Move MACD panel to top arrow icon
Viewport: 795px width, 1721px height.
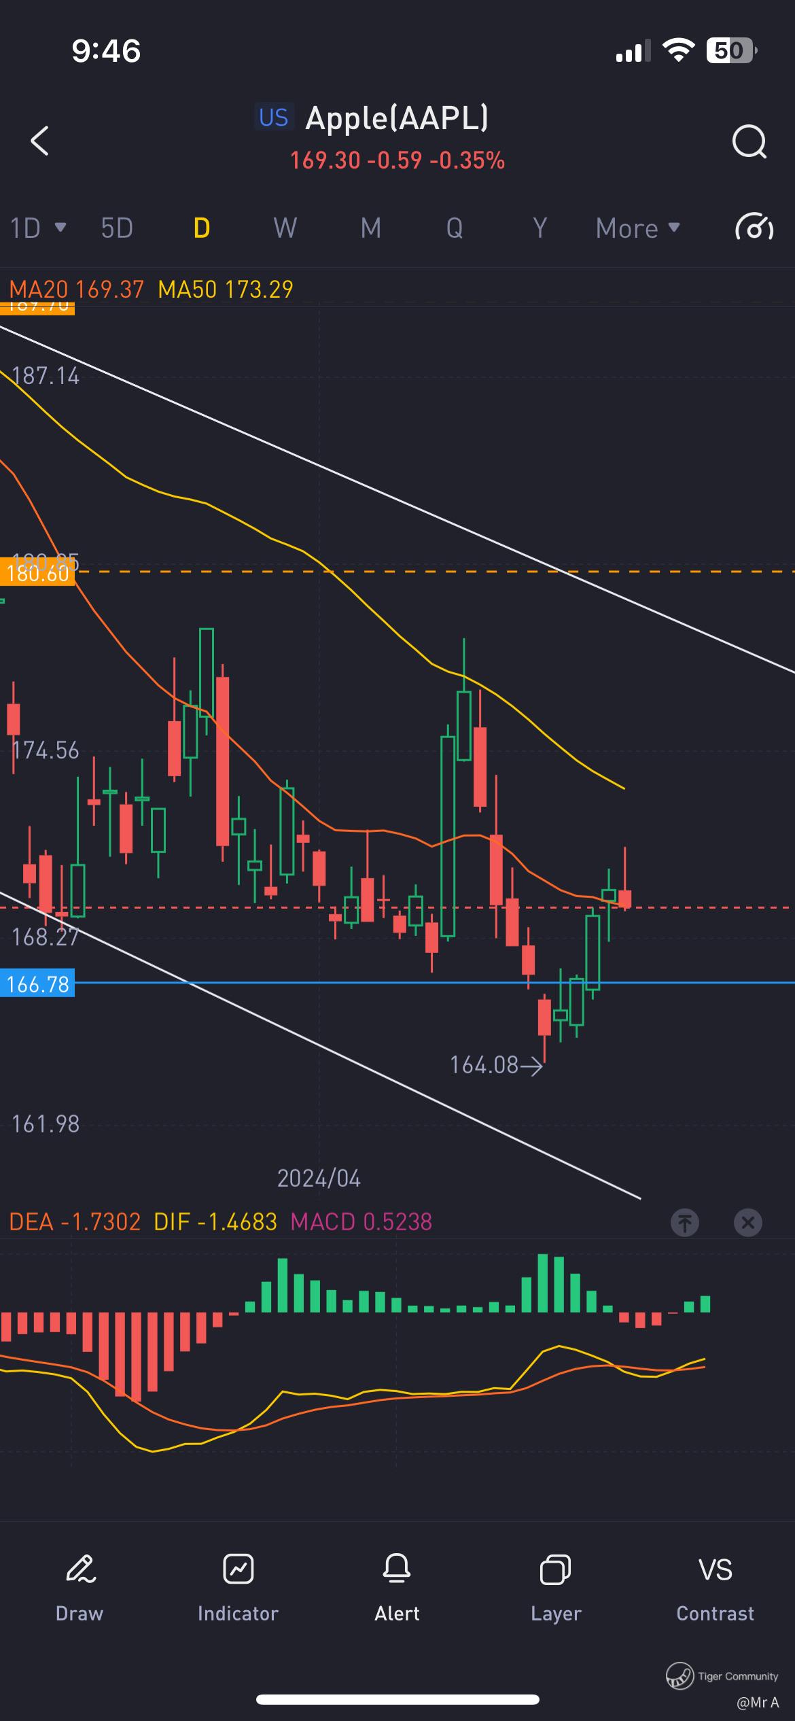click(685, 1223)
